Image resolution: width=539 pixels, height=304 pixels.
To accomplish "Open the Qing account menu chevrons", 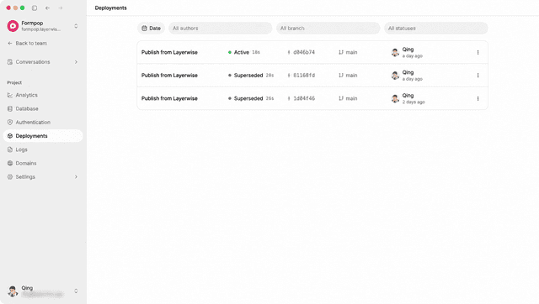I will coord(76,291).
